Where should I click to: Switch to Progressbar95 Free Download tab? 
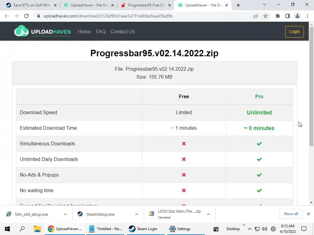(146, 5)
